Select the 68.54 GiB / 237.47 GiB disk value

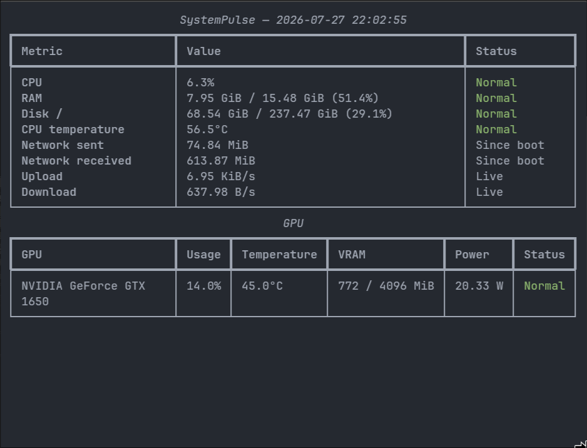point(289,114)
